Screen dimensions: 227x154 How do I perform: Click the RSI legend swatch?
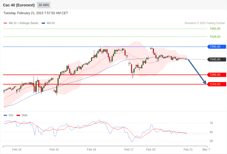(5, 115)
